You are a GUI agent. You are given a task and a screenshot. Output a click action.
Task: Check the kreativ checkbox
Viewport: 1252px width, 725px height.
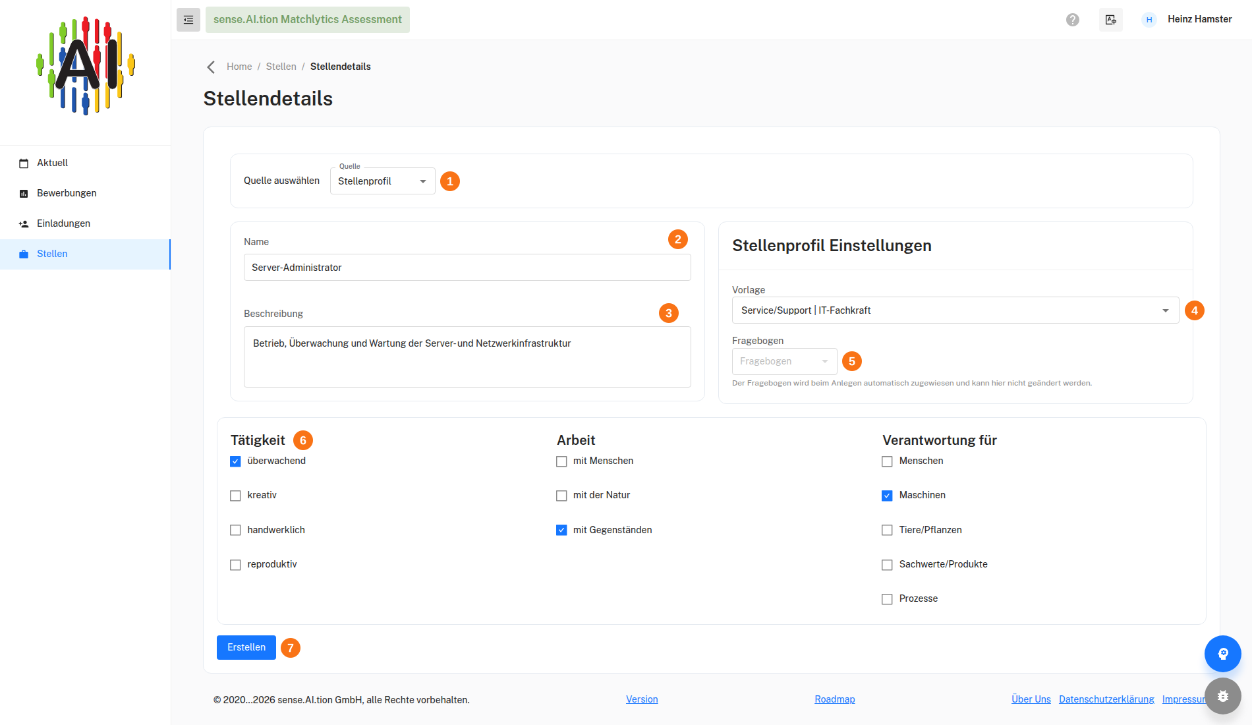click(235, 496)
